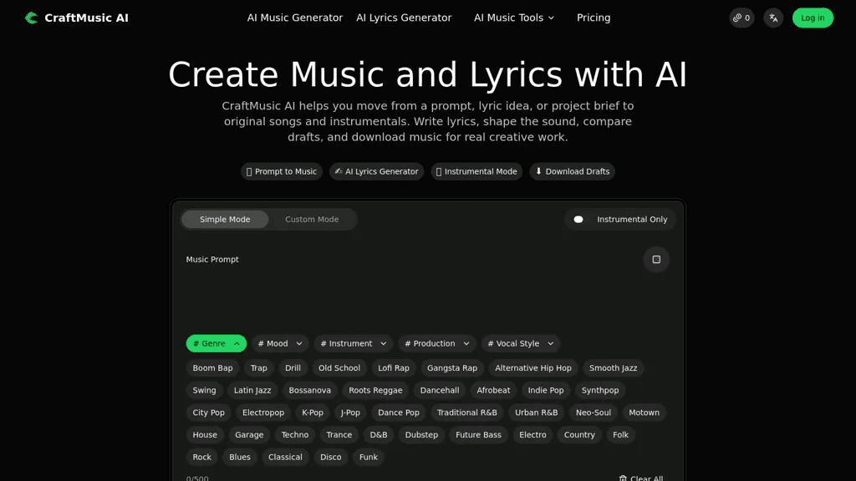Select the D&B genre tag
The image size is (856, 481).
379,435
